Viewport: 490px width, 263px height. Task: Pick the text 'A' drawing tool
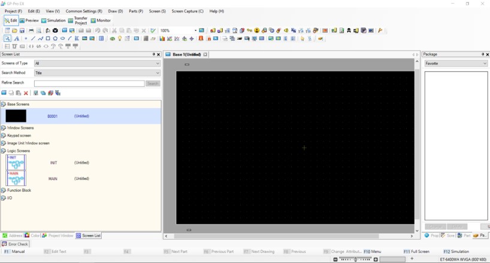(x=17, y=38)
